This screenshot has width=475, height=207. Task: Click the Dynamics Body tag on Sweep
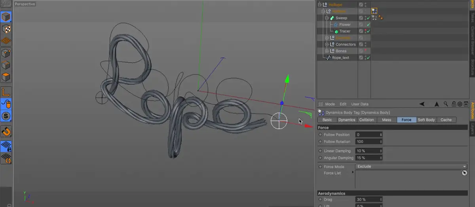click(374, 18)
